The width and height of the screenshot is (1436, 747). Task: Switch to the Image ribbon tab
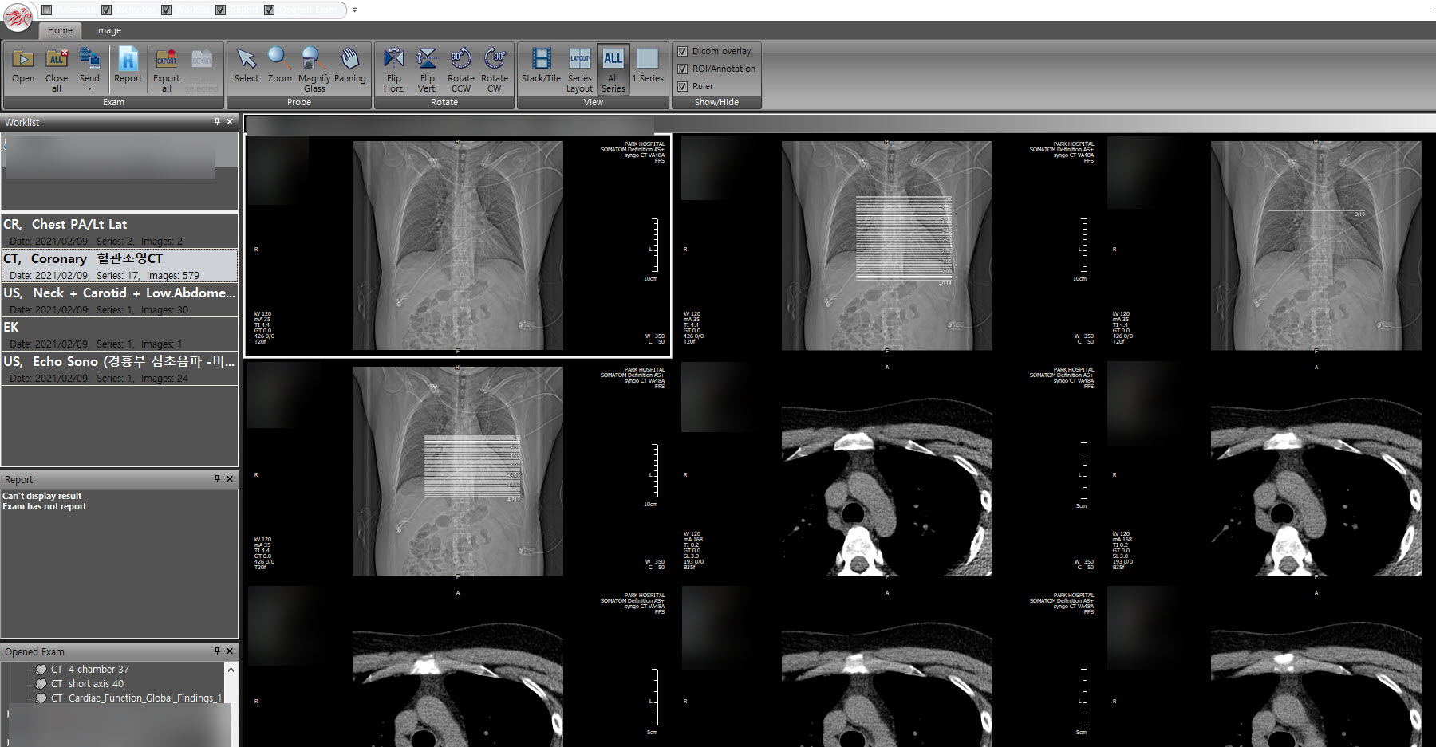tap(108, 30)
